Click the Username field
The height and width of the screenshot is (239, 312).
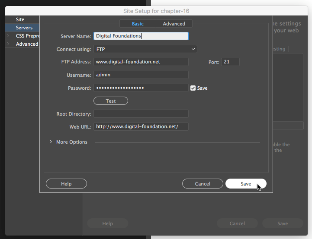tap(141, 75)
